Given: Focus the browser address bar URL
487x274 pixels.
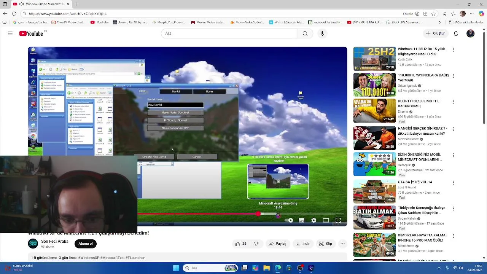Looking at the screenshot, I should click(68, 14).
